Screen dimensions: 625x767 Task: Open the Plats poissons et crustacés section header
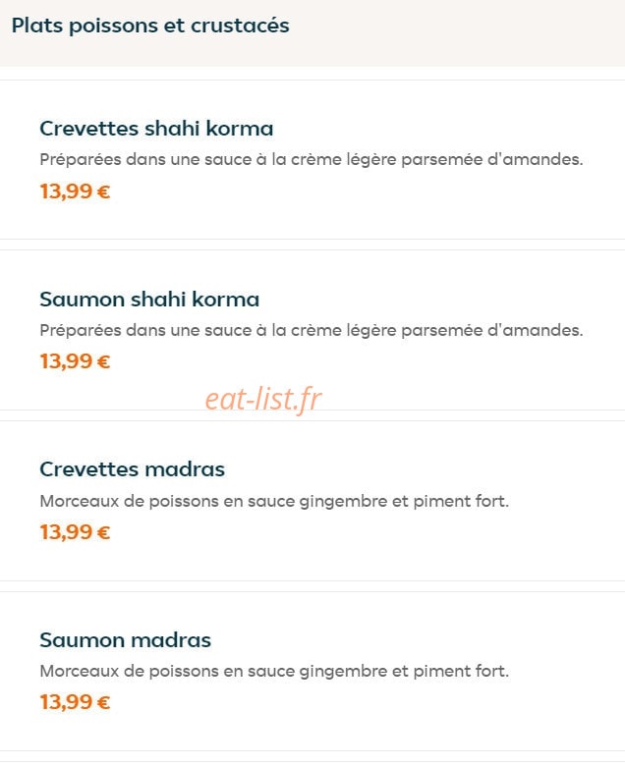(150, 26)
